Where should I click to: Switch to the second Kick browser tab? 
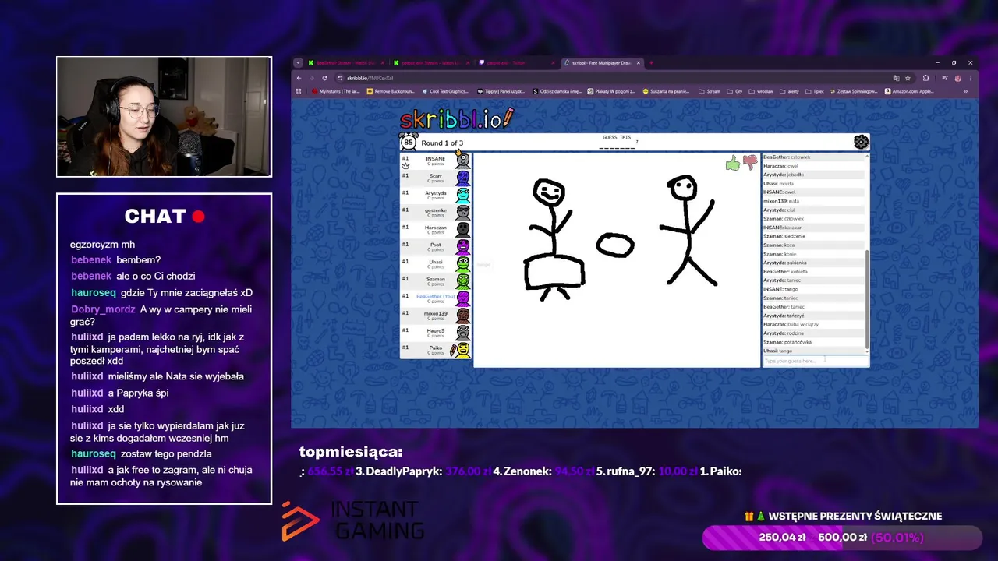pos(430,63)
